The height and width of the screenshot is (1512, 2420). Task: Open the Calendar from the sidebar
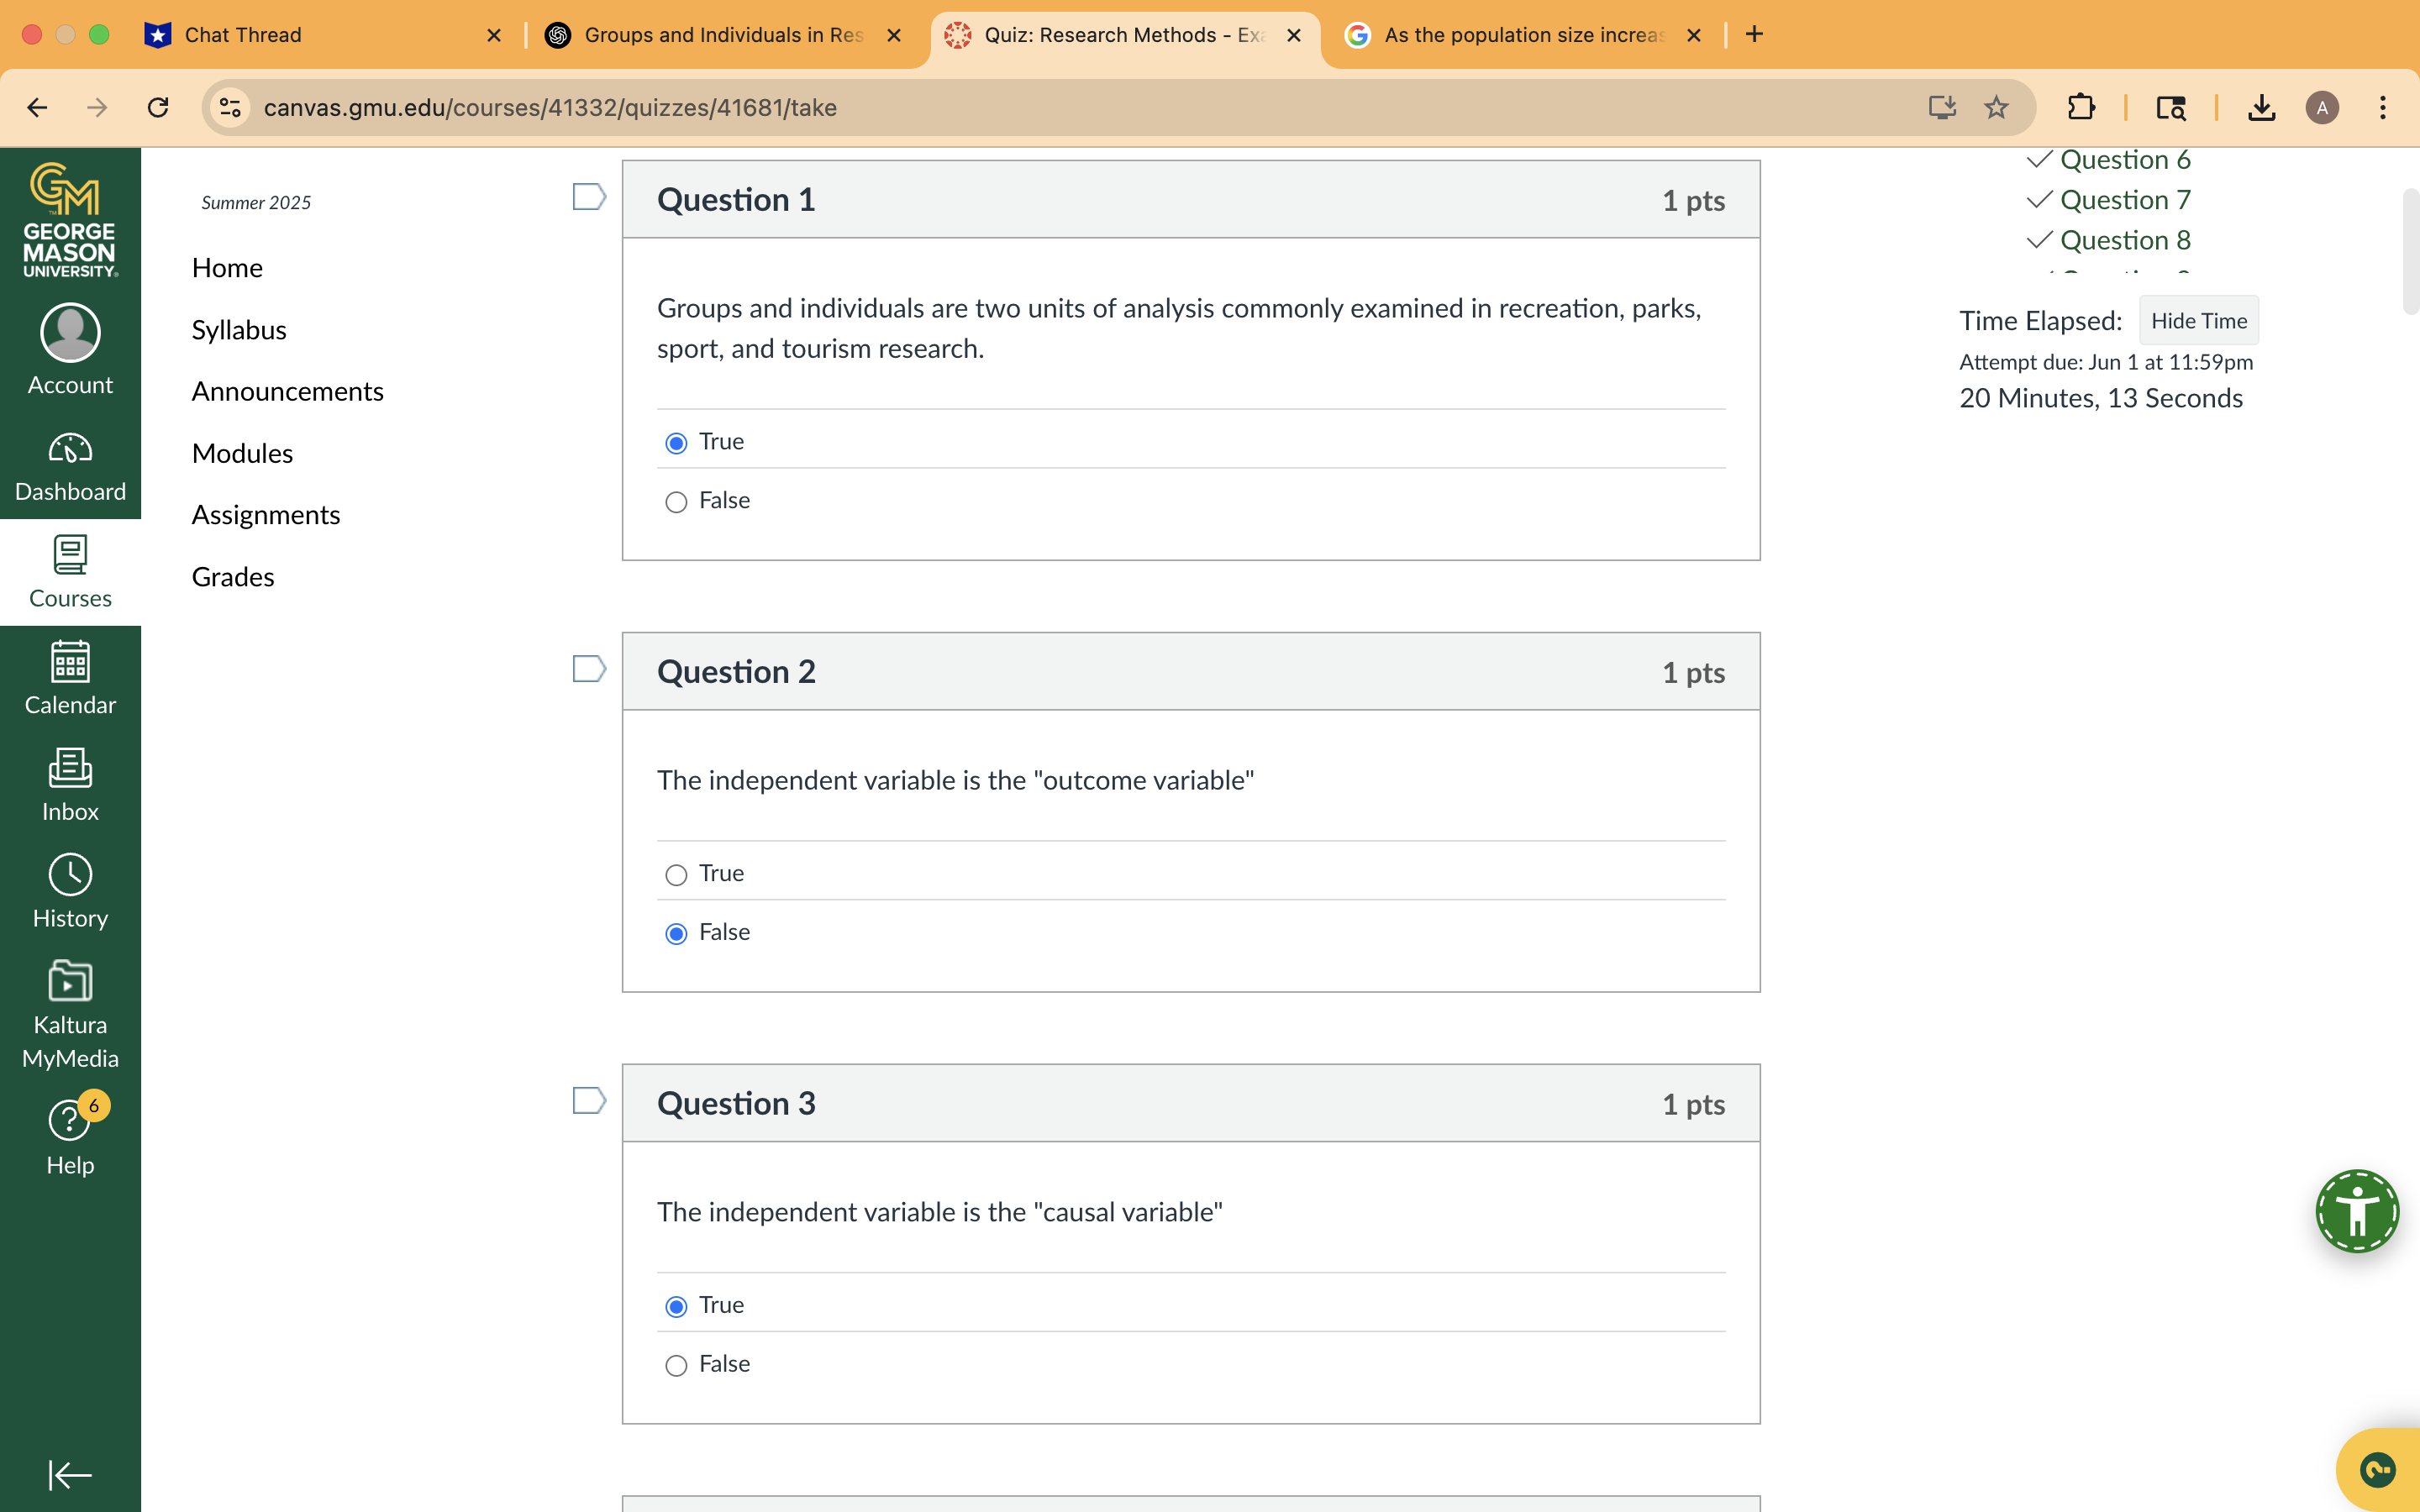coord(70,678)
